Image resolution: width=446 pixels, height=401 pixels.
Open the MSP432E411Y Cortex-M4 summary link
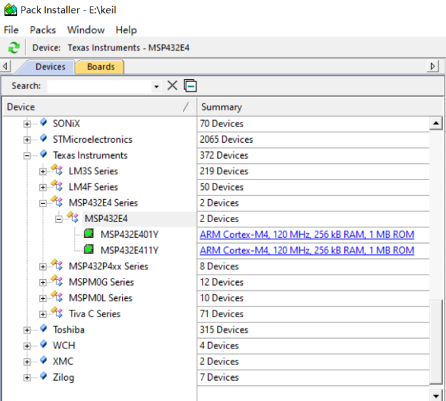[306, 250]
